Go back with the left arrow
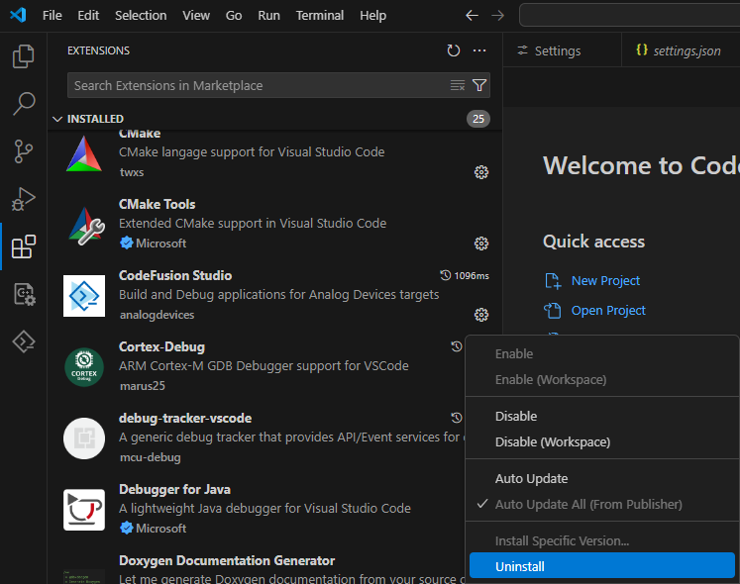 [x=472, y=15]
